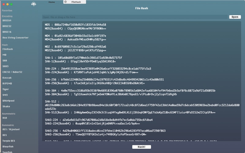Viewport: 245px width, 153px height.
Task: Click the Favorites section header
Action: (x=7, y=10)
